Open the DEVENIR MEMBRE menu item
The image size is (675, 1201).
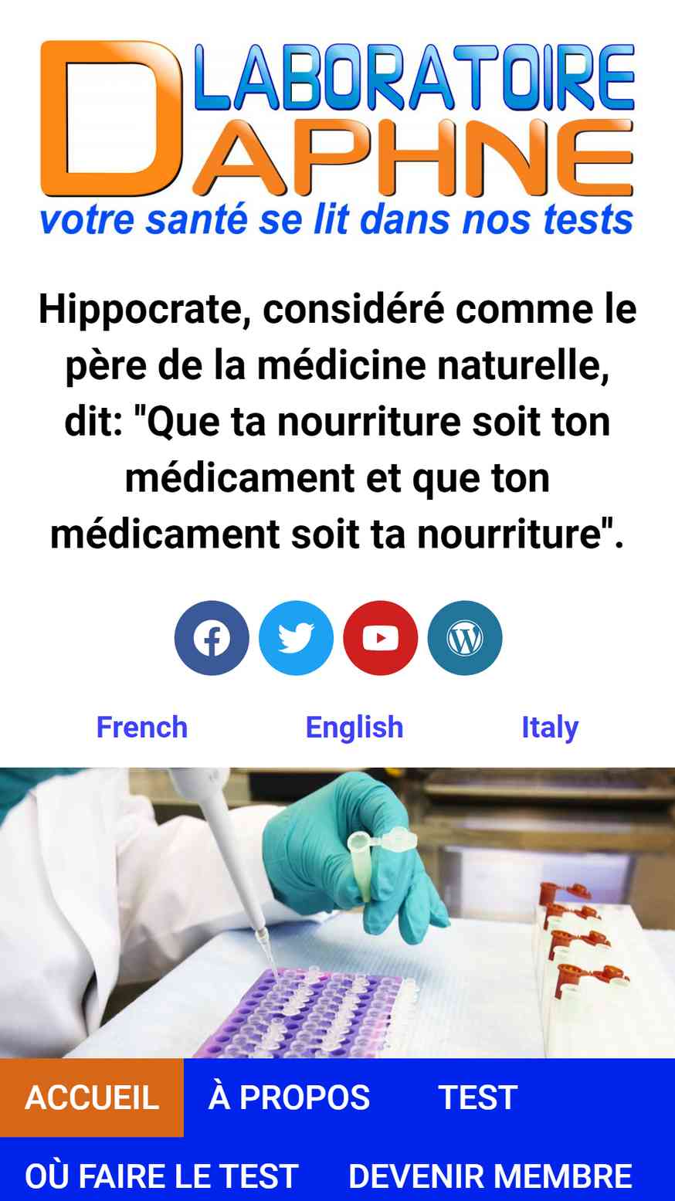click(x=490, y=1176)
